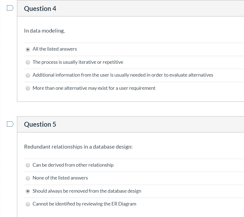Viewport: 244px width, 217px height.
Task: Select the 'All the listed answers' radio button
Action: 28,50
